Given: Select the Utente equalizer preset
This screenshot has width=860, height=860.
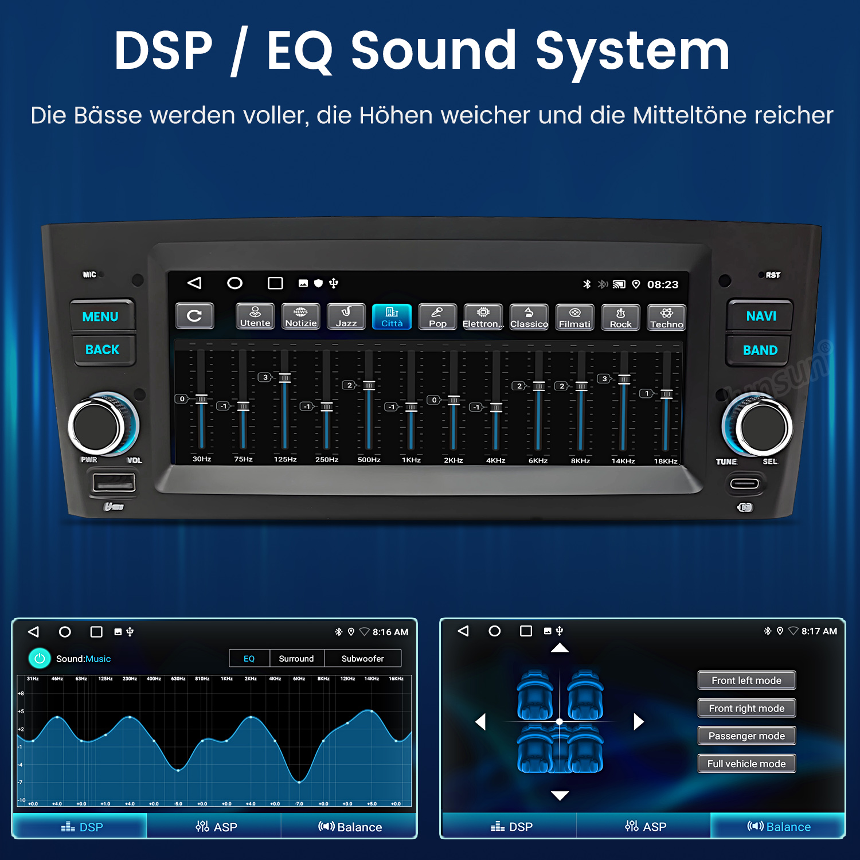Looking at the screenshot, I should [255, 316].
